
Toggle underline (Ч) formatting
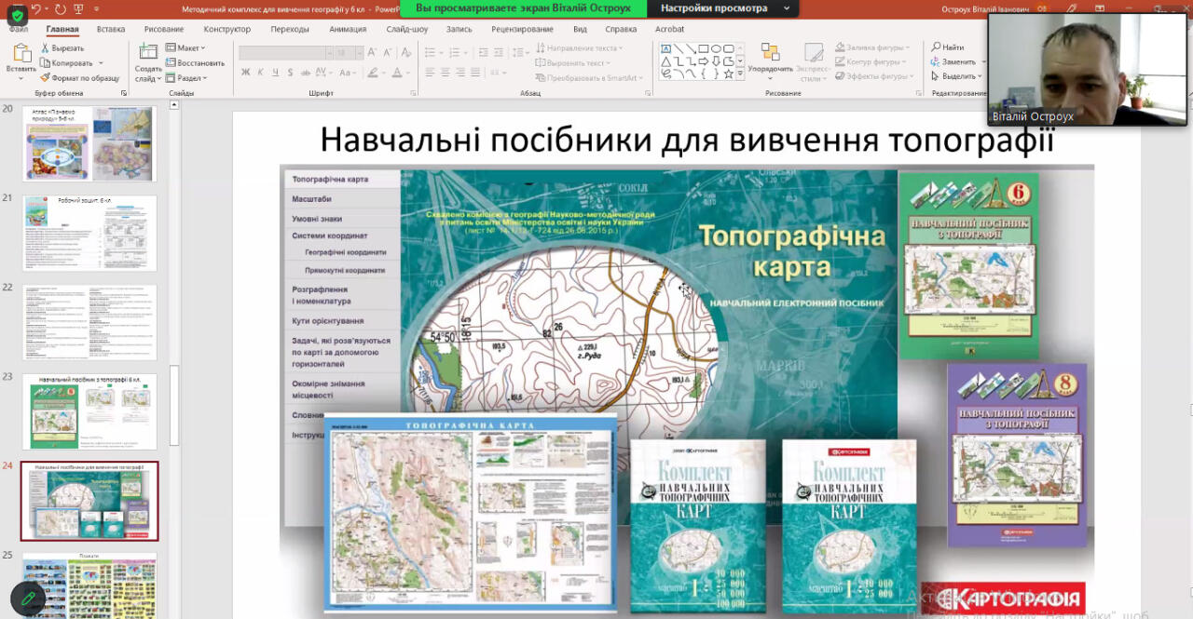tap(275, 72)
